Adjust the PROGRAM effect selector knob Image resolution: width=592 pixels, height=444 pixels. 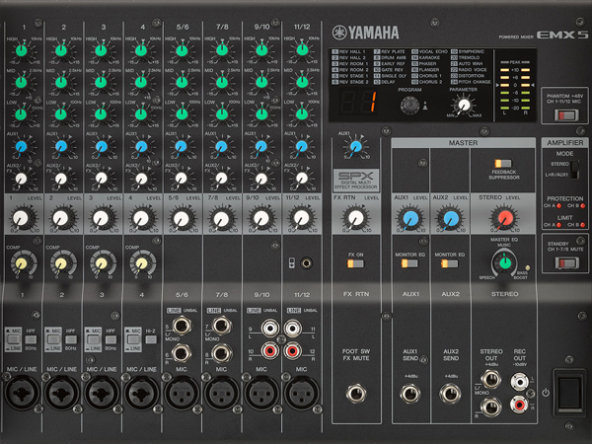point(407,104)
